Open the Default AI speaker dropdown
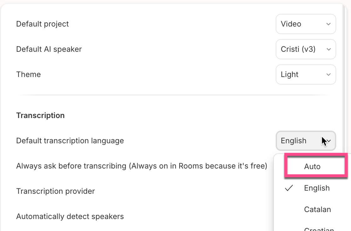The height and width of the screenshot is (231, 351). [306, 49]
